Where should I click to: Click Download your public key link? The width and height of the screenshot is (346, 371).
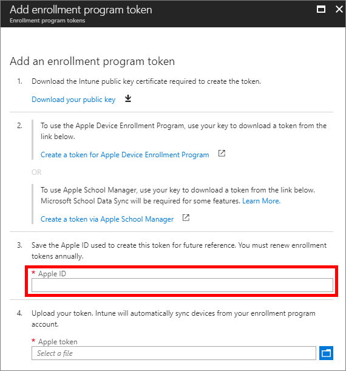click(73, 100)
